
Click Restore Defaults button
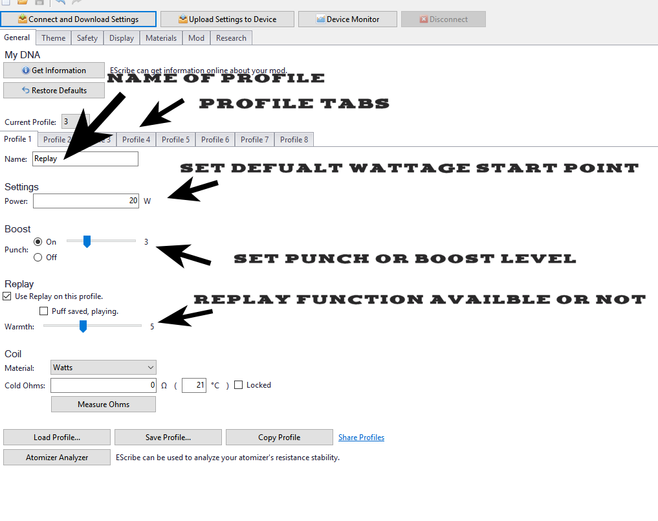(54, 91)
